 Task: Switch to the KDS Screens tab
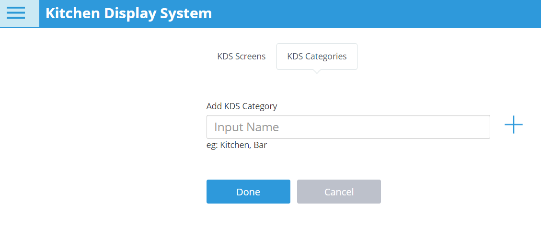click(241, 56)
